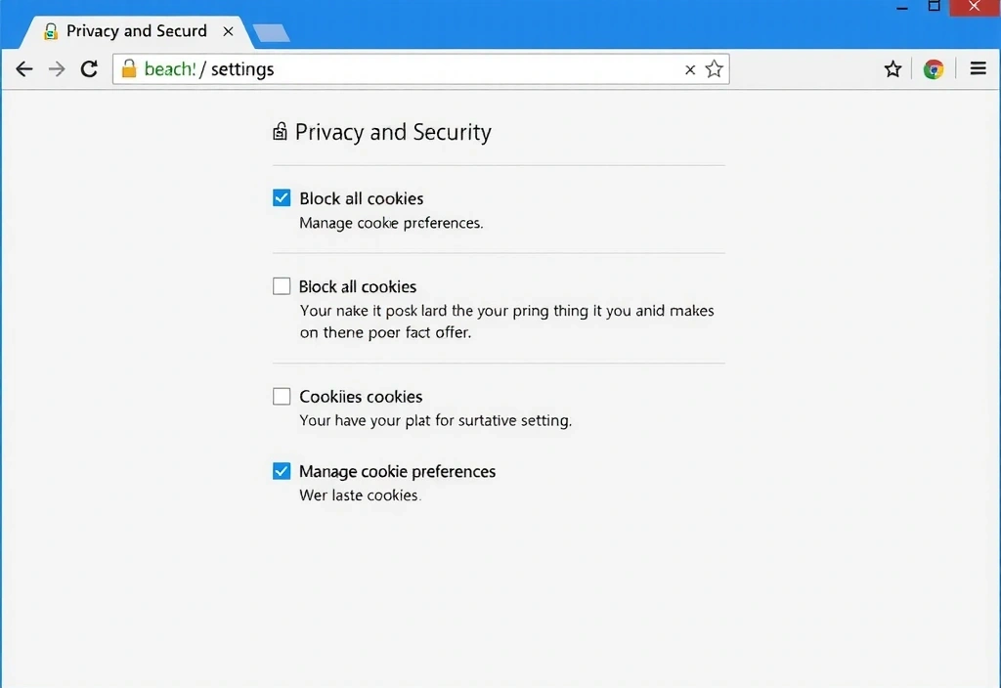1001x688 pixels.
Task: Click the Manage cookie preferences text link
Action: [x=397, y=471]
